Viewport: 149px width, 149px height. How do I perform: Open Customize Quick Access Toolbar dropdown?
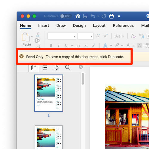click(x=119, y=16)
